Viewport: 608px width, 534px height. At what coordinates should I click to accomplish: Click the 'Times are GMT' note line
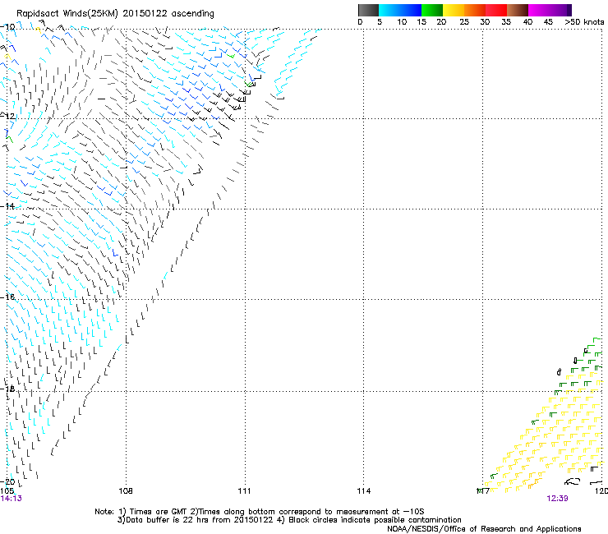260,512
